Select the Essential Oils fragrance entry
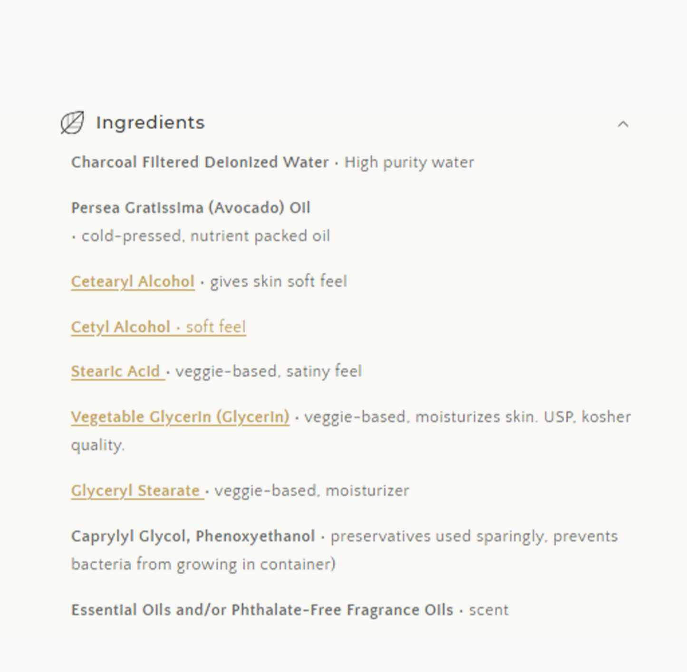 [x=261, y=609]
